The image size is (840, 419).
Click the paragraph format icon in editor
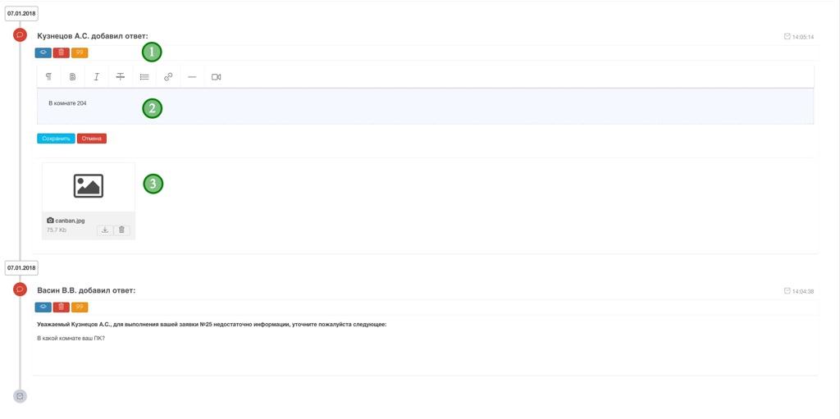pyautogui.click(x=48, y=77)
